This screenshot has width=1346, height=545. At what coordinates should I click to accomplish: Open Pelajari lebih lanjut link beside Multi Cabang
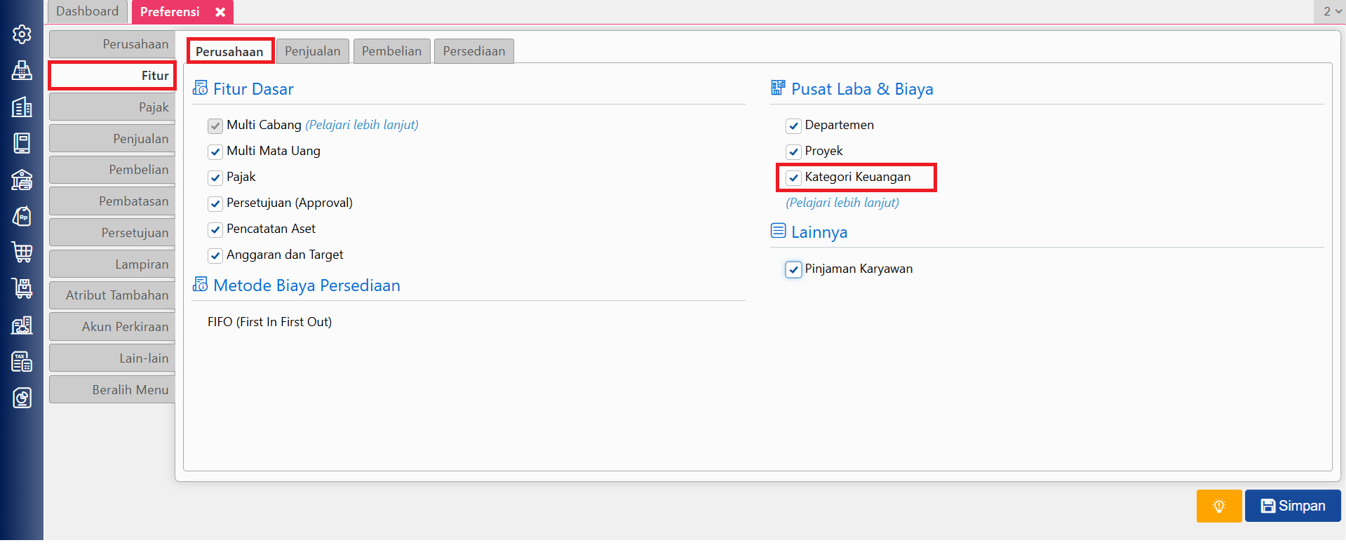point(362,125)
